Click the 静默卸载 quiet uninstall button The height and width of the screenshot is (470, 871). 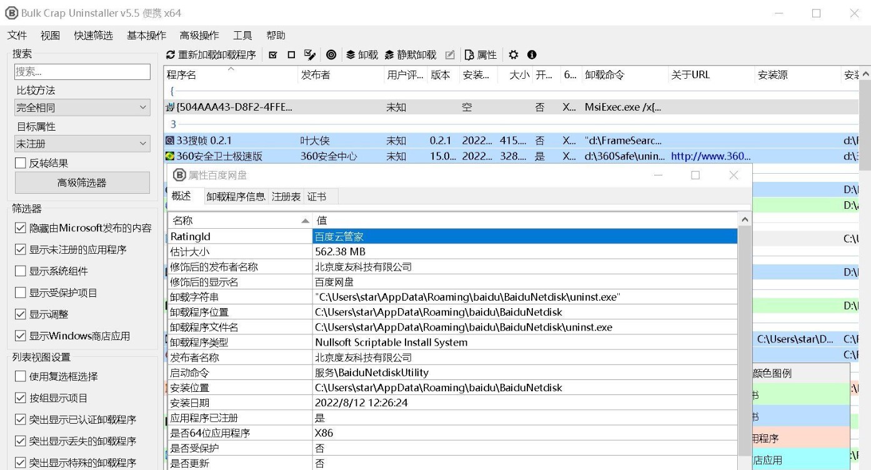point(411,55)
